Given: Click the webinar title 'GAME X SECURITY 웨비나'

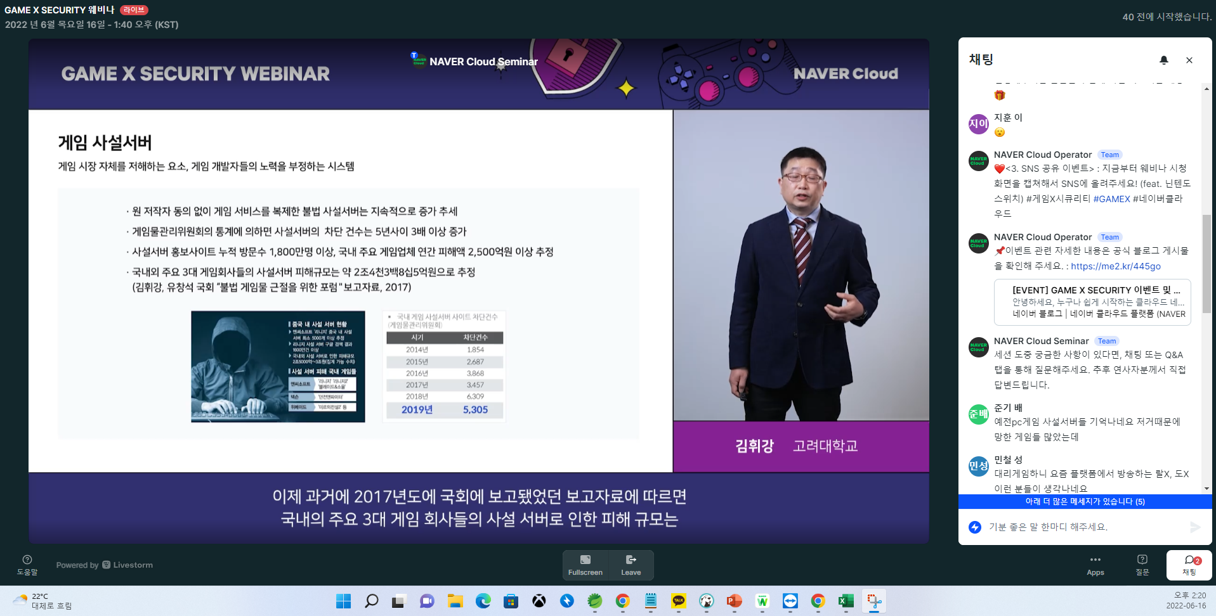Looking at the screenshot, I should 60,10.
